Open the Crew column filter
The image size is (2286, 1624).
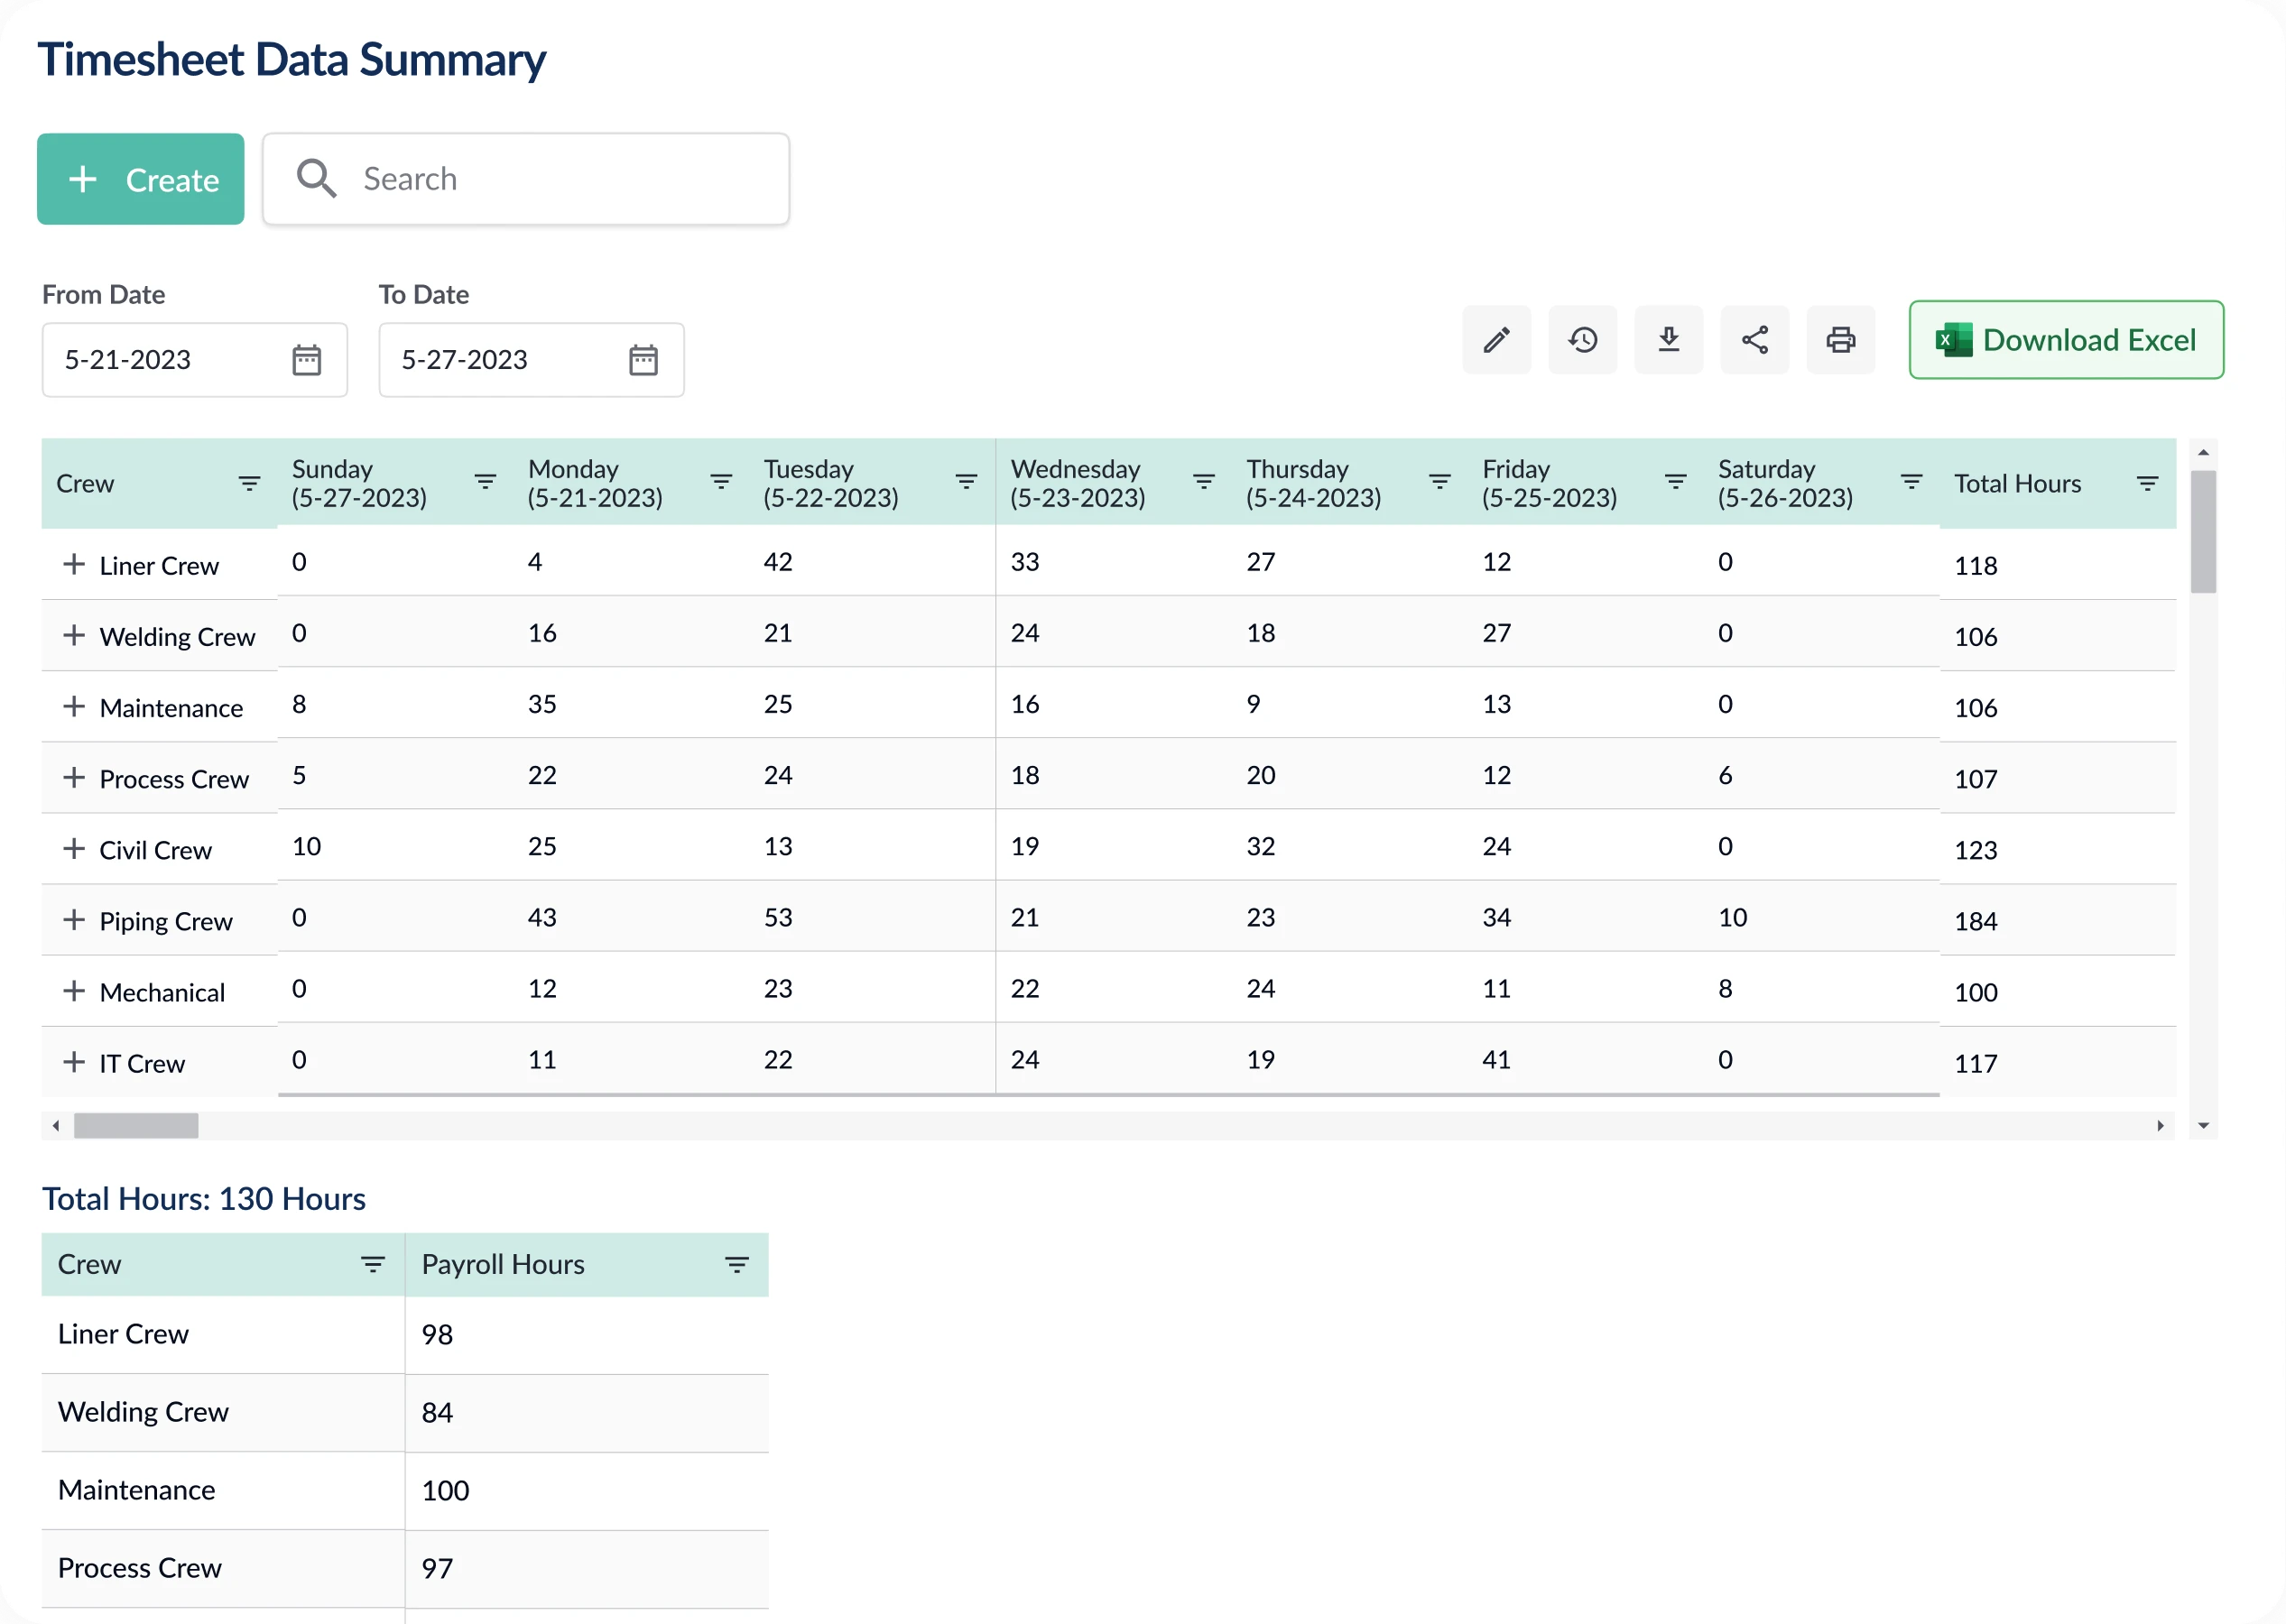(249, 483)
